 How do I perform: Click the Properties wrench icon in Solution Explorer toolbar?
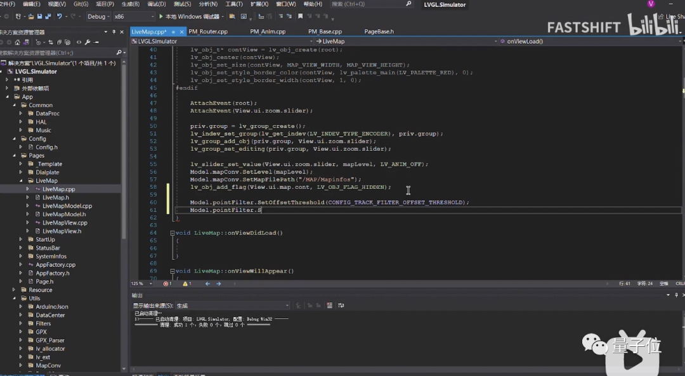point(88,42)
